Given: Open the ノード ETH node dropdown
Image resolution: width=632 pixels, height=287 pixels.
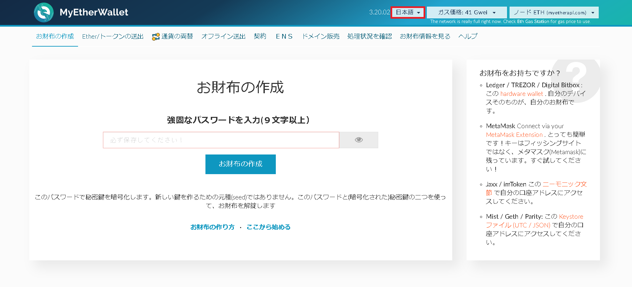Looking at the screenshot, I should tap(554, 12).
